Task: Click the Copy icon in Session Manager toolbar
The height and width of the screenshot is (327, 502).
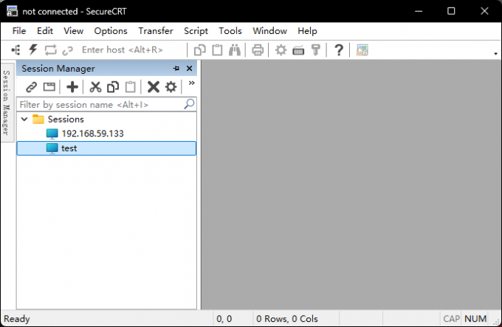Action: pyautogui.click(x=113, y=86)
